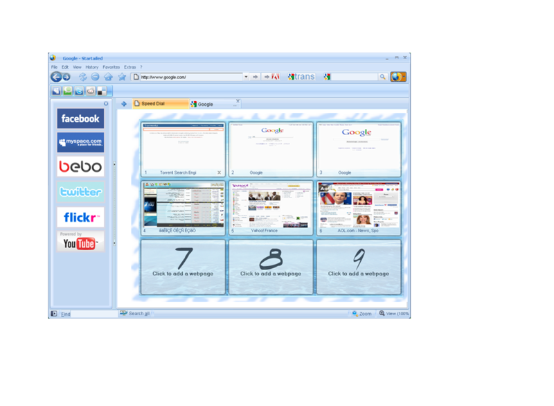Click the Back navigation arrow
This screenshot has width=554, height=406.
(57, 77)
